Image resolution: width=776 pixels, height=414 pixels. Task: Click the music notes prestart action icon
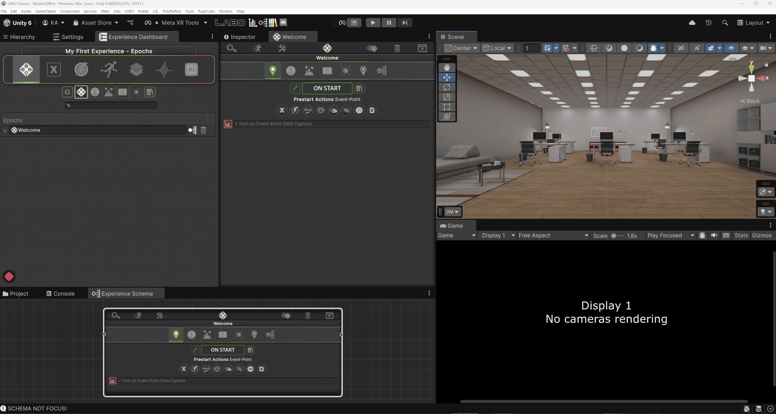(308, 110)
